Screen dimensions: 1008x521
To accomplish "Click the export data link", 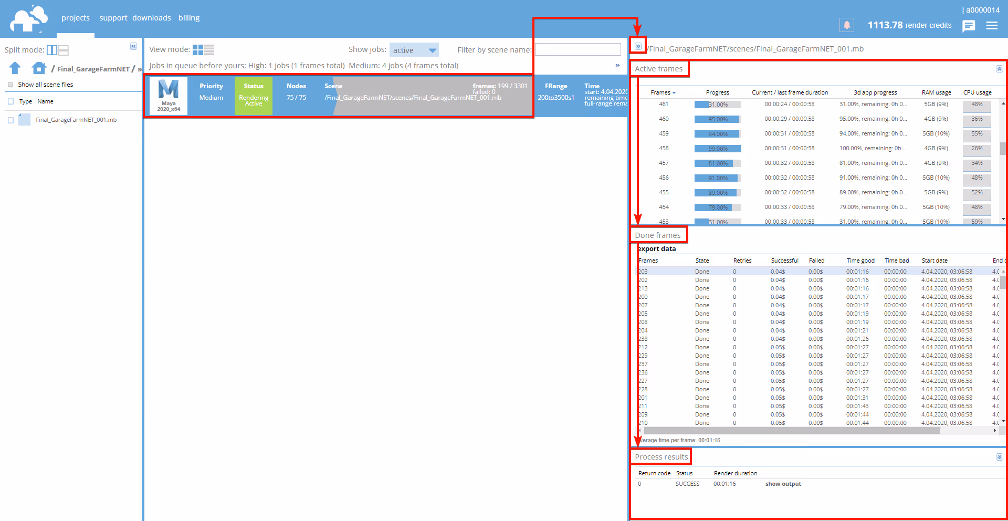I will [657, 248].
